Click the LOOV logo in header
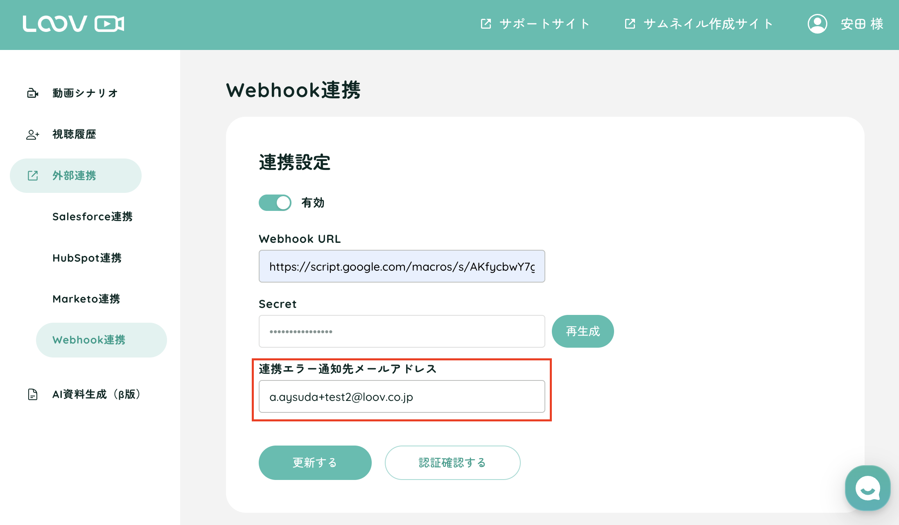Screen dimensions: 899x525 [73, 24]
